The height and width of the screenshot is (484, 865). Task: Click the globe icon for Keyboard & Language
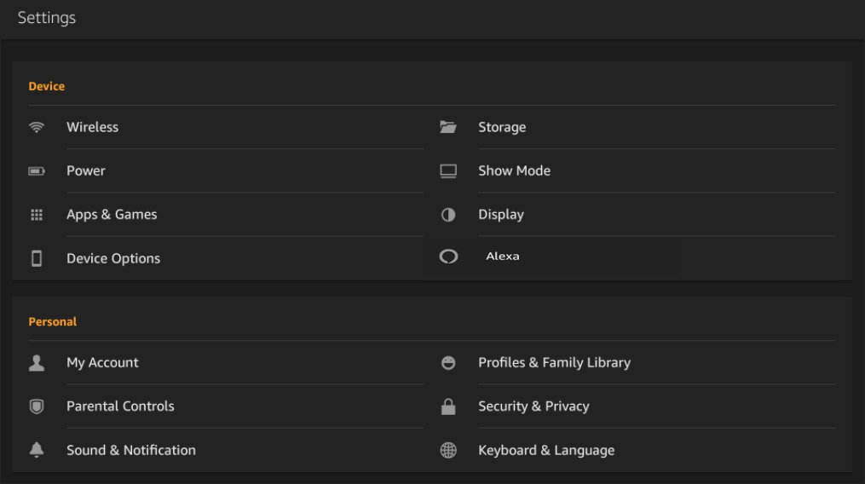[448, 451]
